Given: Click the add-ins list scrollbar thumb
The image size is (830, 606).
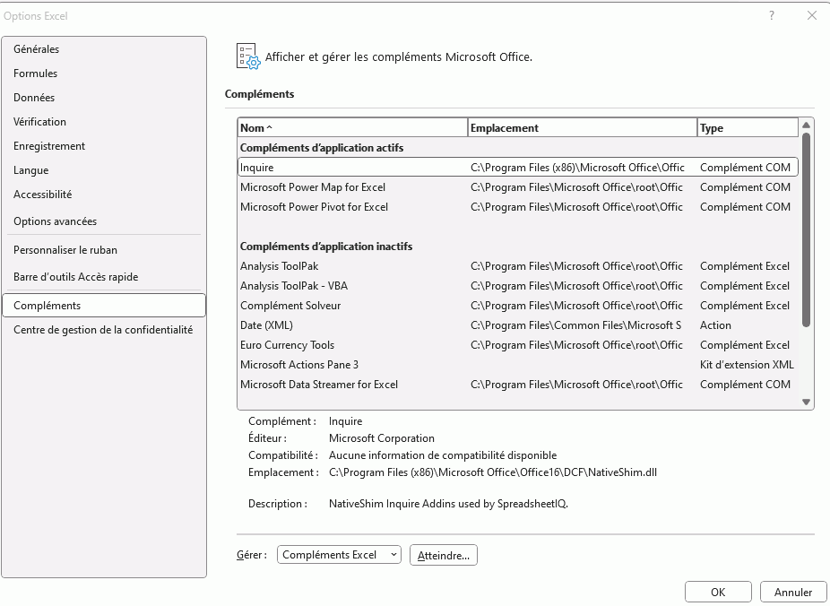Looking at the screenshot, I should pos(806,229).
